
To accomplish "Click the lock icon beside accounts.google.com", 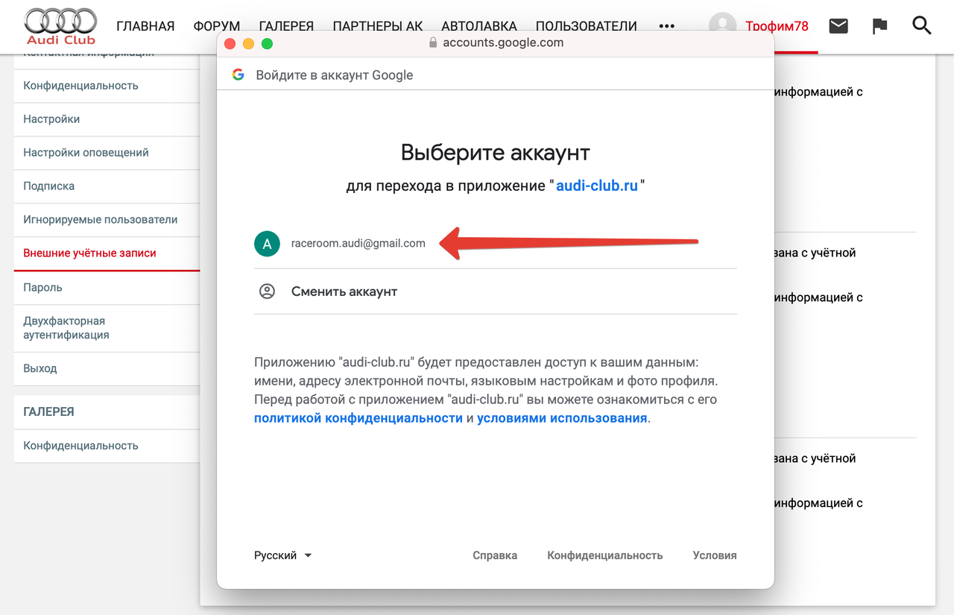I will click(433, 43).
